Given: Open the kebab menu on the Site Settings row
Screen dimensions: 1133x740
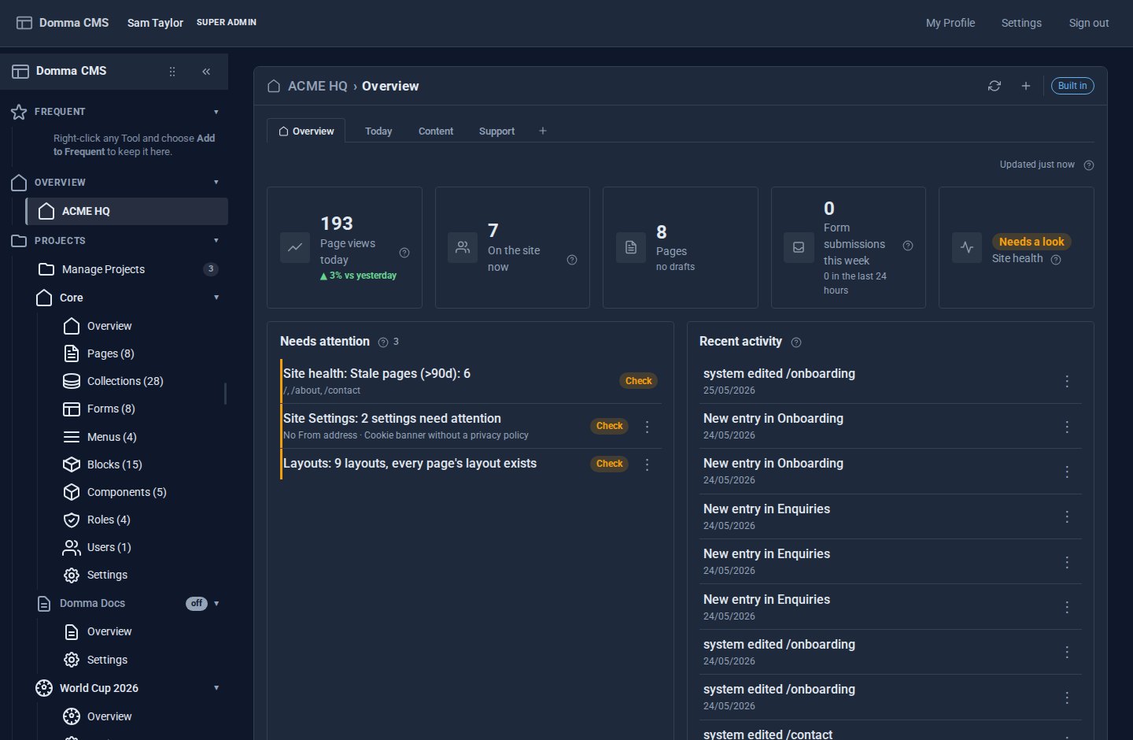Looking at the screenshot, I should click(x=648, y=427).
